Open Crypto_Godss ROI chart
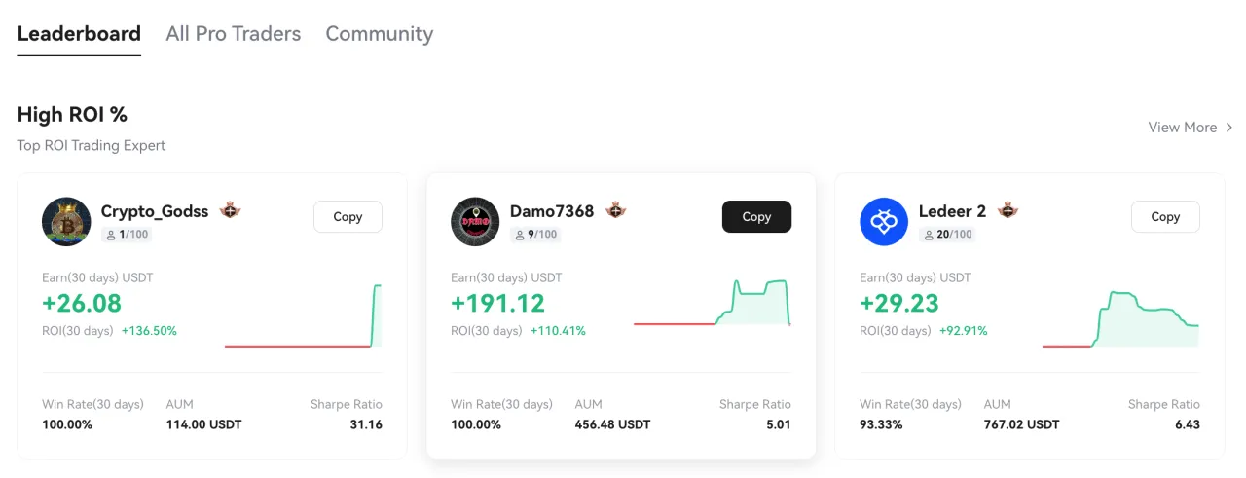 pyautogui.click(x=303, y=315)
